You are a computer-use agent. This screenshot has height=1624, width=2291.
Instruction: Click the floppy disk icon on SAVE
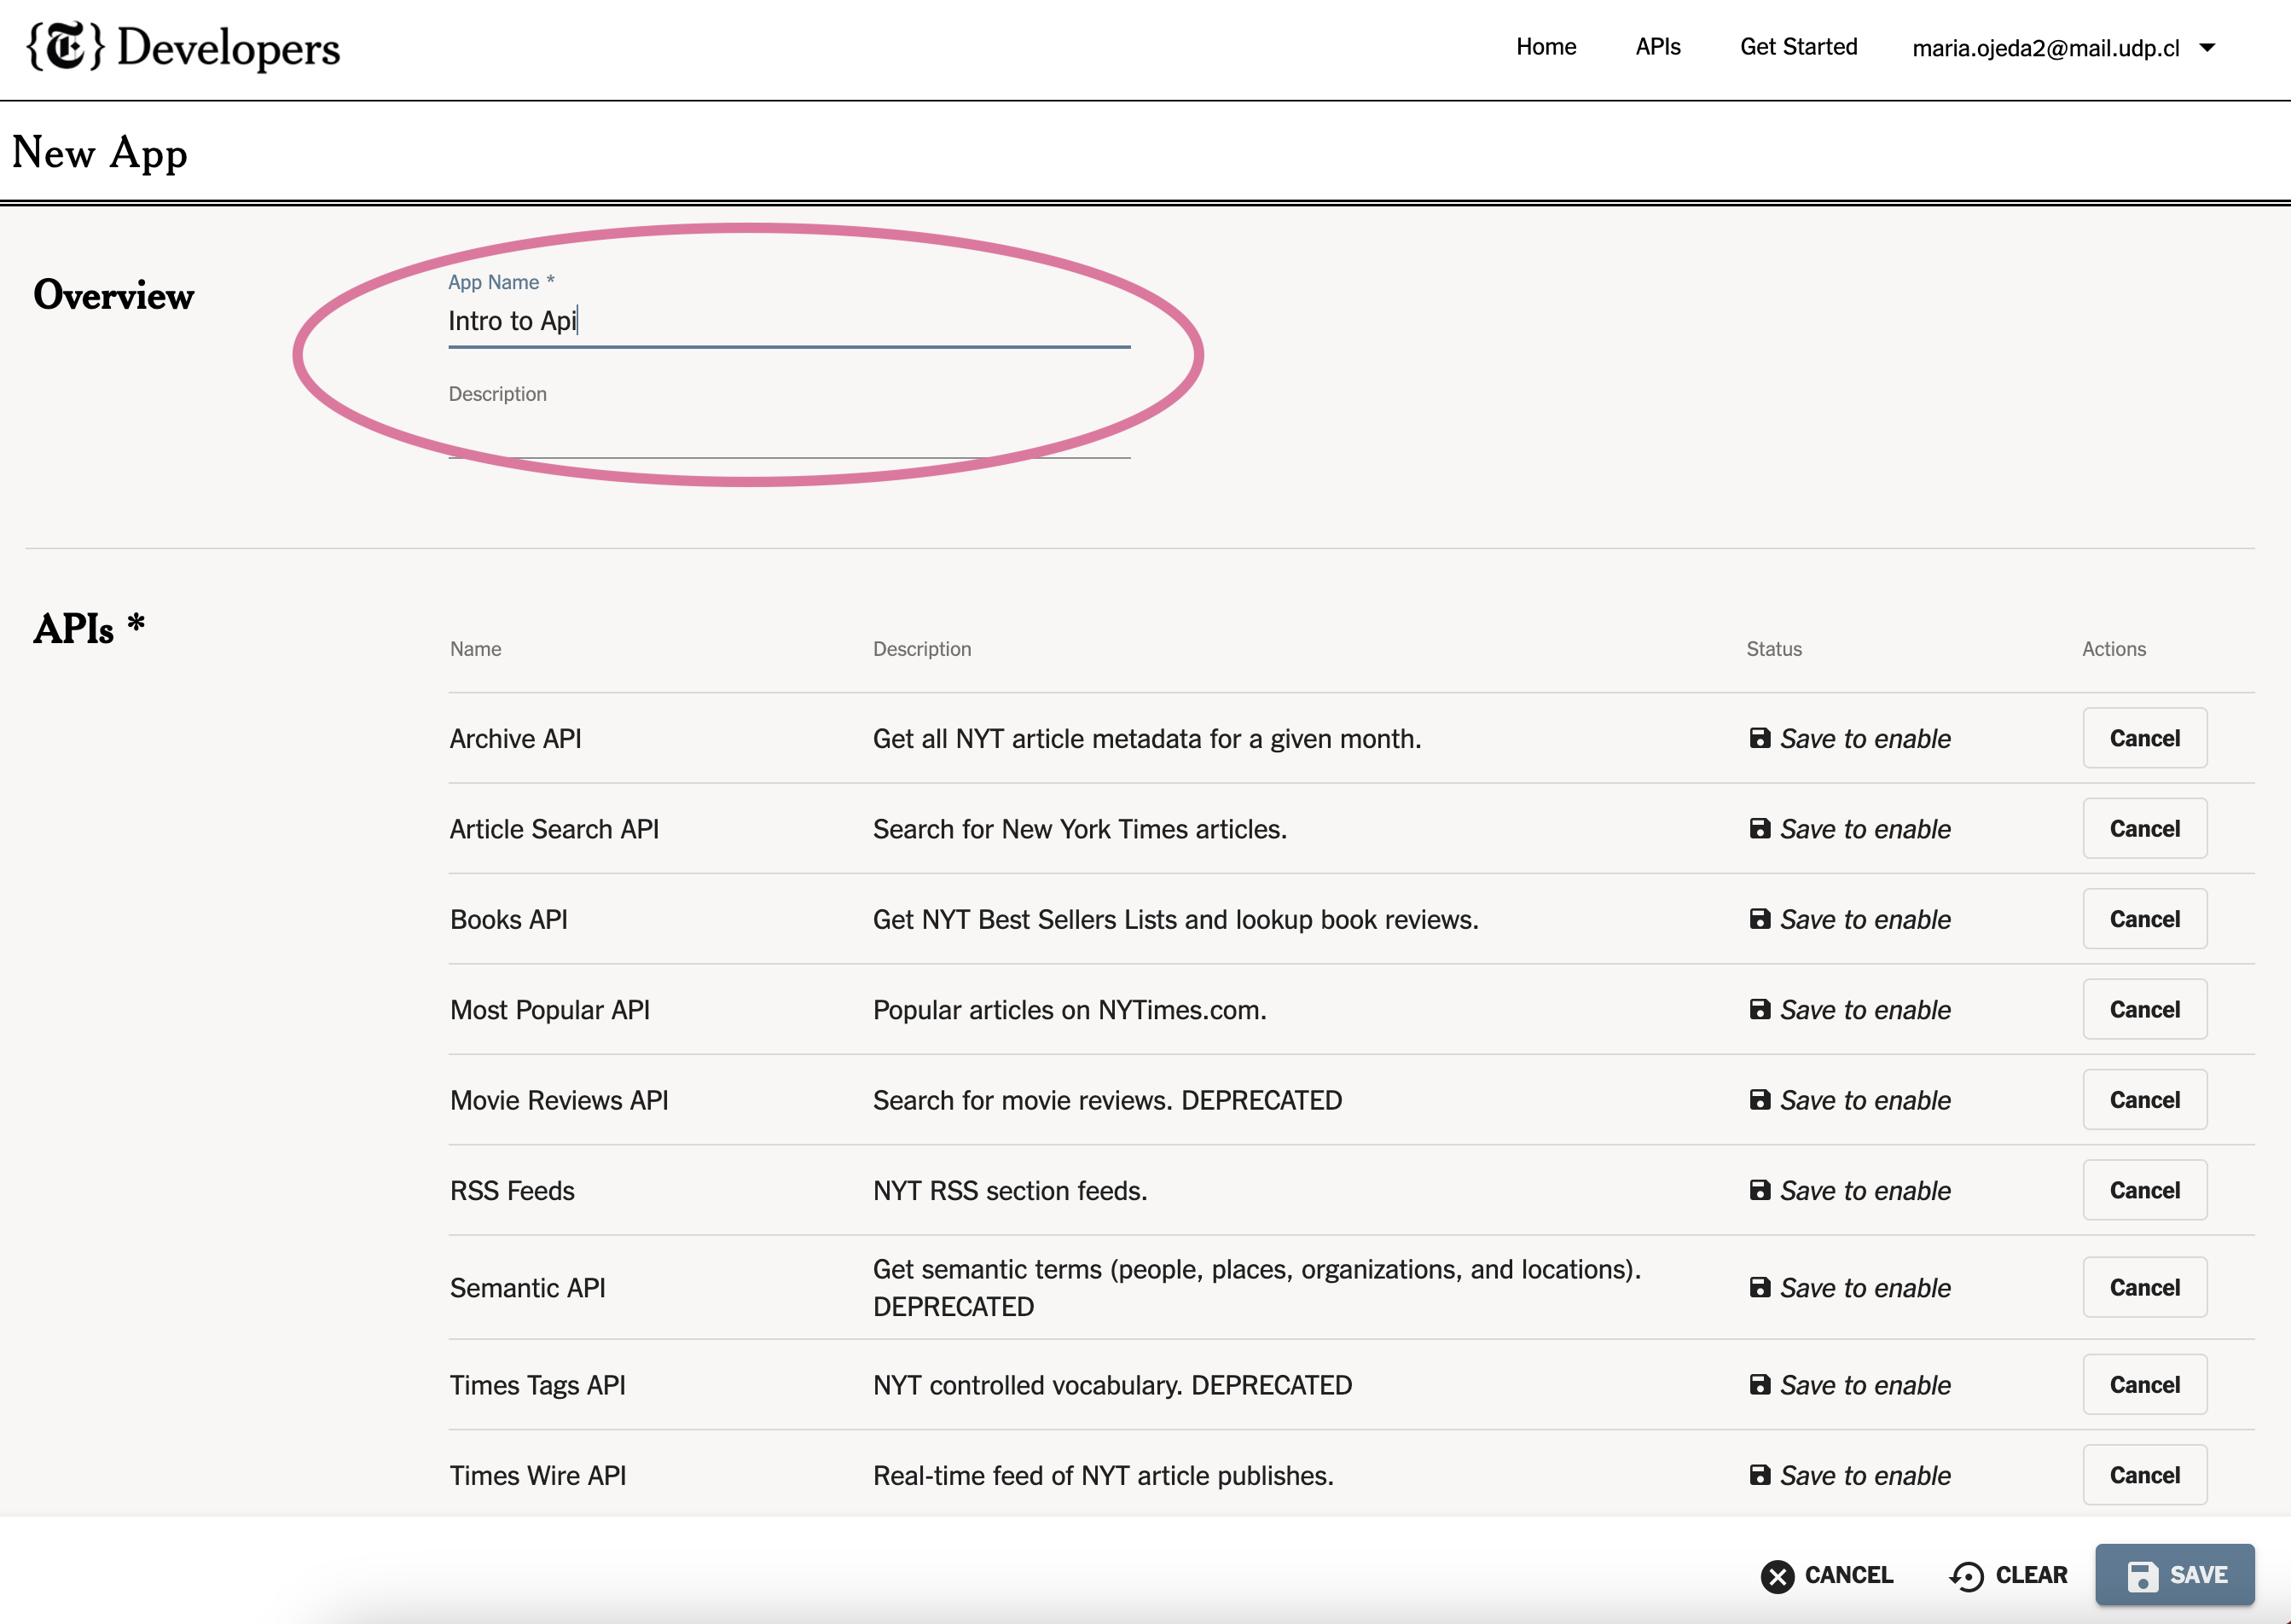click(x=2142, y=1576)
